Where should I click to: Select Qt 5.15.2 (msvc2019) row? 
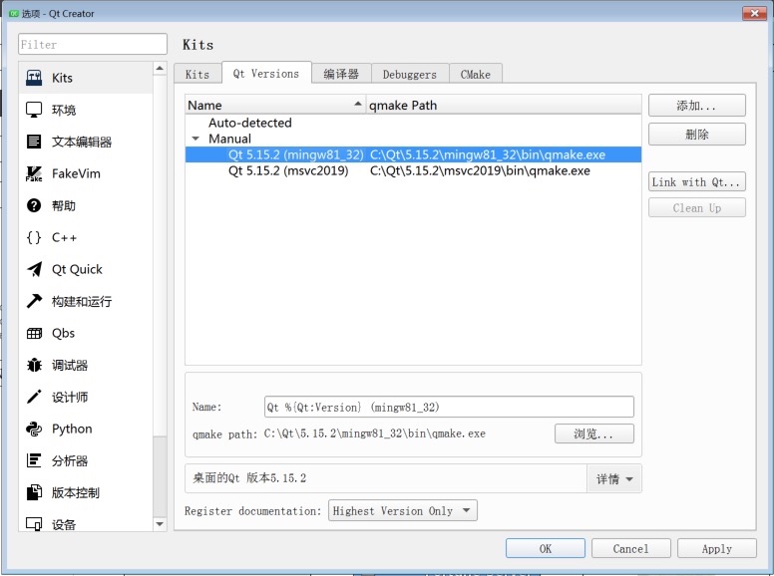tap(413, 170)
